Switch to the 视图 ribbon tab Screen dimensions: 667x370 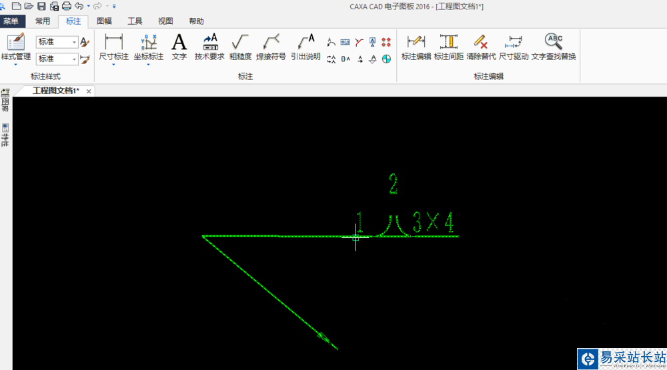165,21
